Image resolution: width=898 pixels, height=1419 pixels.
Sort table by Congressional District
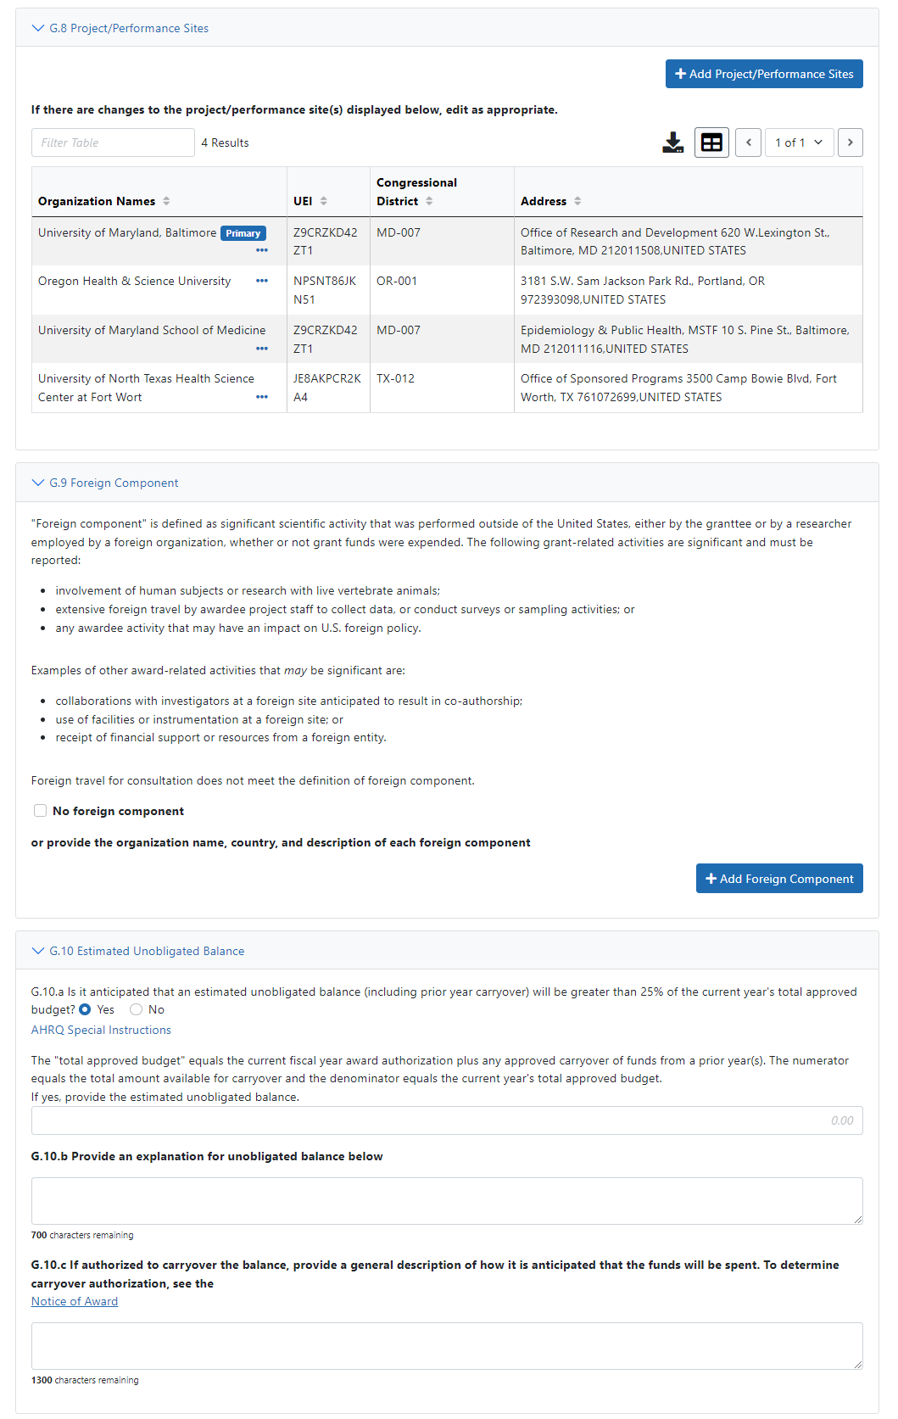tap(429, 201)
